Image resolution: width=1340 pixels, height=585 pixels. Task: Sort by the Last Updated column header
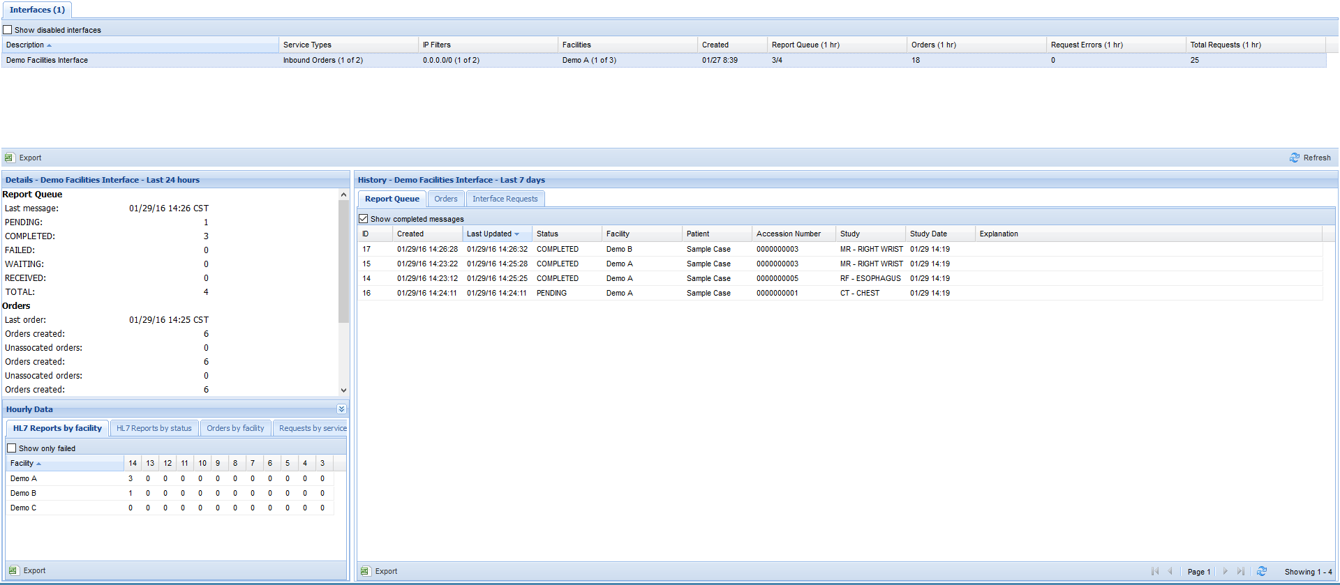coord(489,234)
